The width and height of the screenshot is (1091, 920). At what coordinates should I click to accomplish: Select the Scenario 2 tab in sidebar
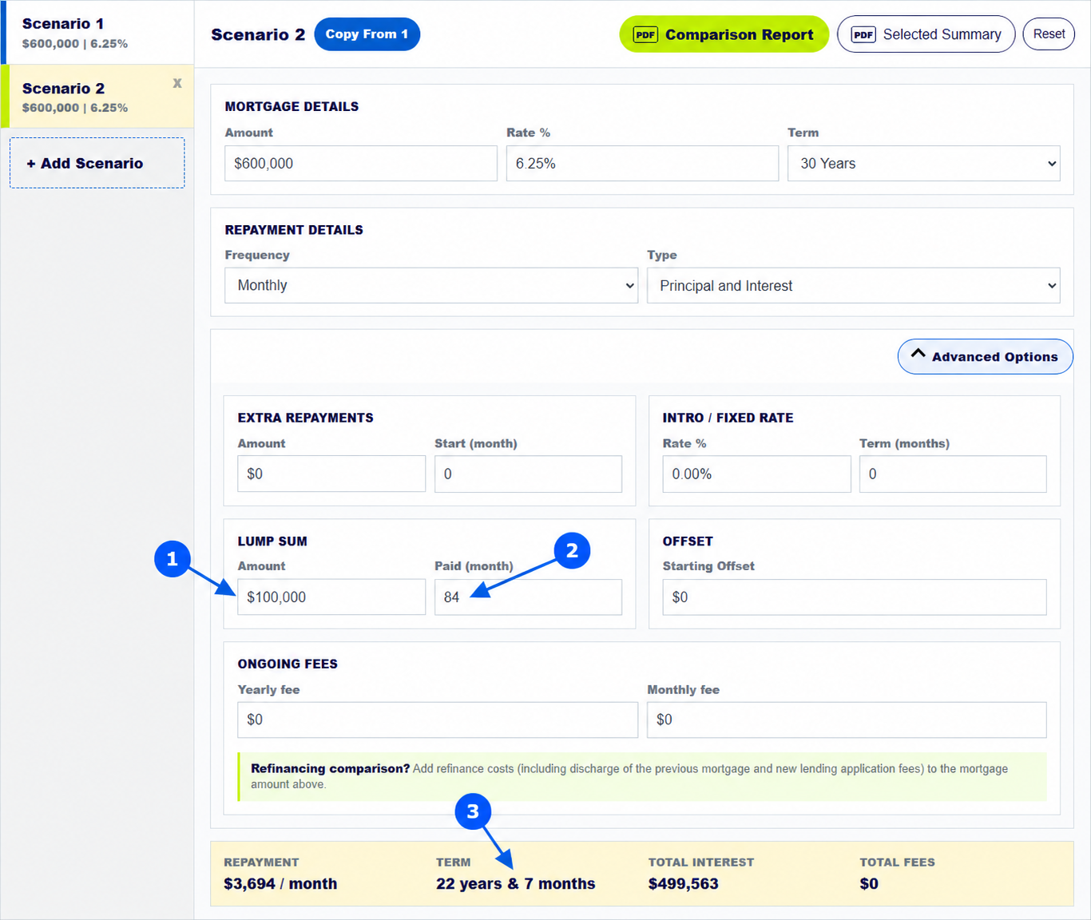(97, 97)
